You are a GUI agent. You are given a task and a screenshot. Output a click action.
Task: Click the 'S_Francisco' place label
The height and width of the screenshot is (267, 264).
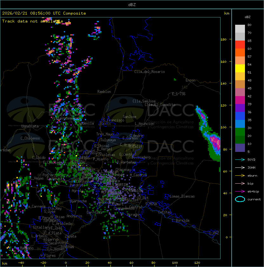pos(114,120)
